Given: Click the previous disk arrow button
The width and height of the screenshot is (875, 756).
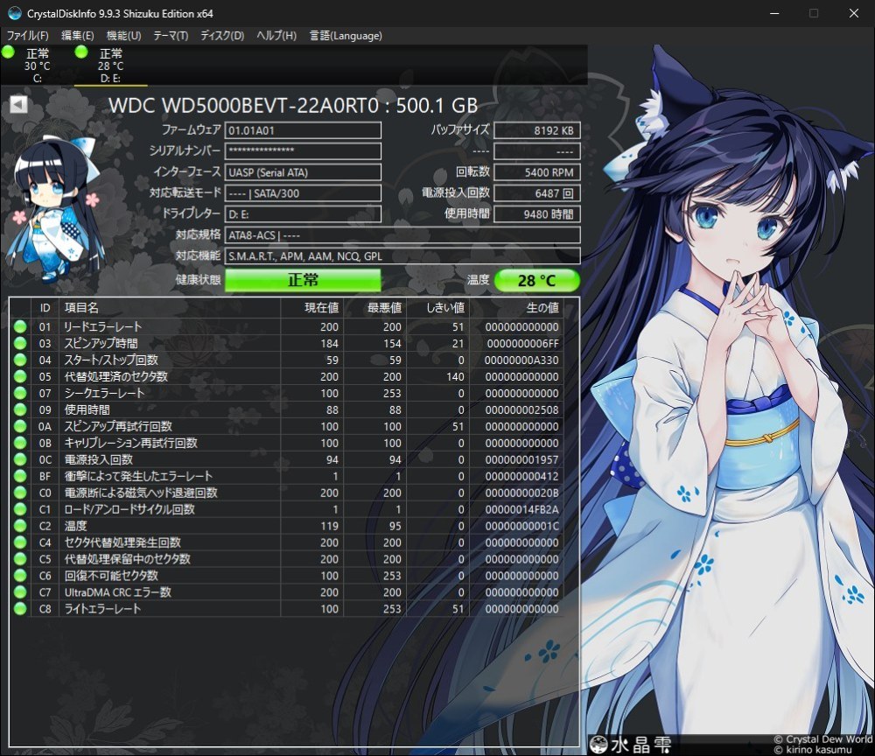Looking at the screenshot, I should coord(18,104).
